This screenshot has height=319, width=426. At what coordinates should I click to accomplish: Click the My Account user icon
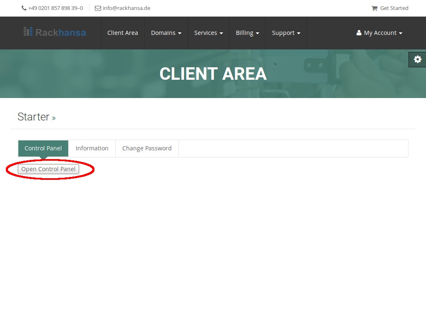click(x=359, y=33)
